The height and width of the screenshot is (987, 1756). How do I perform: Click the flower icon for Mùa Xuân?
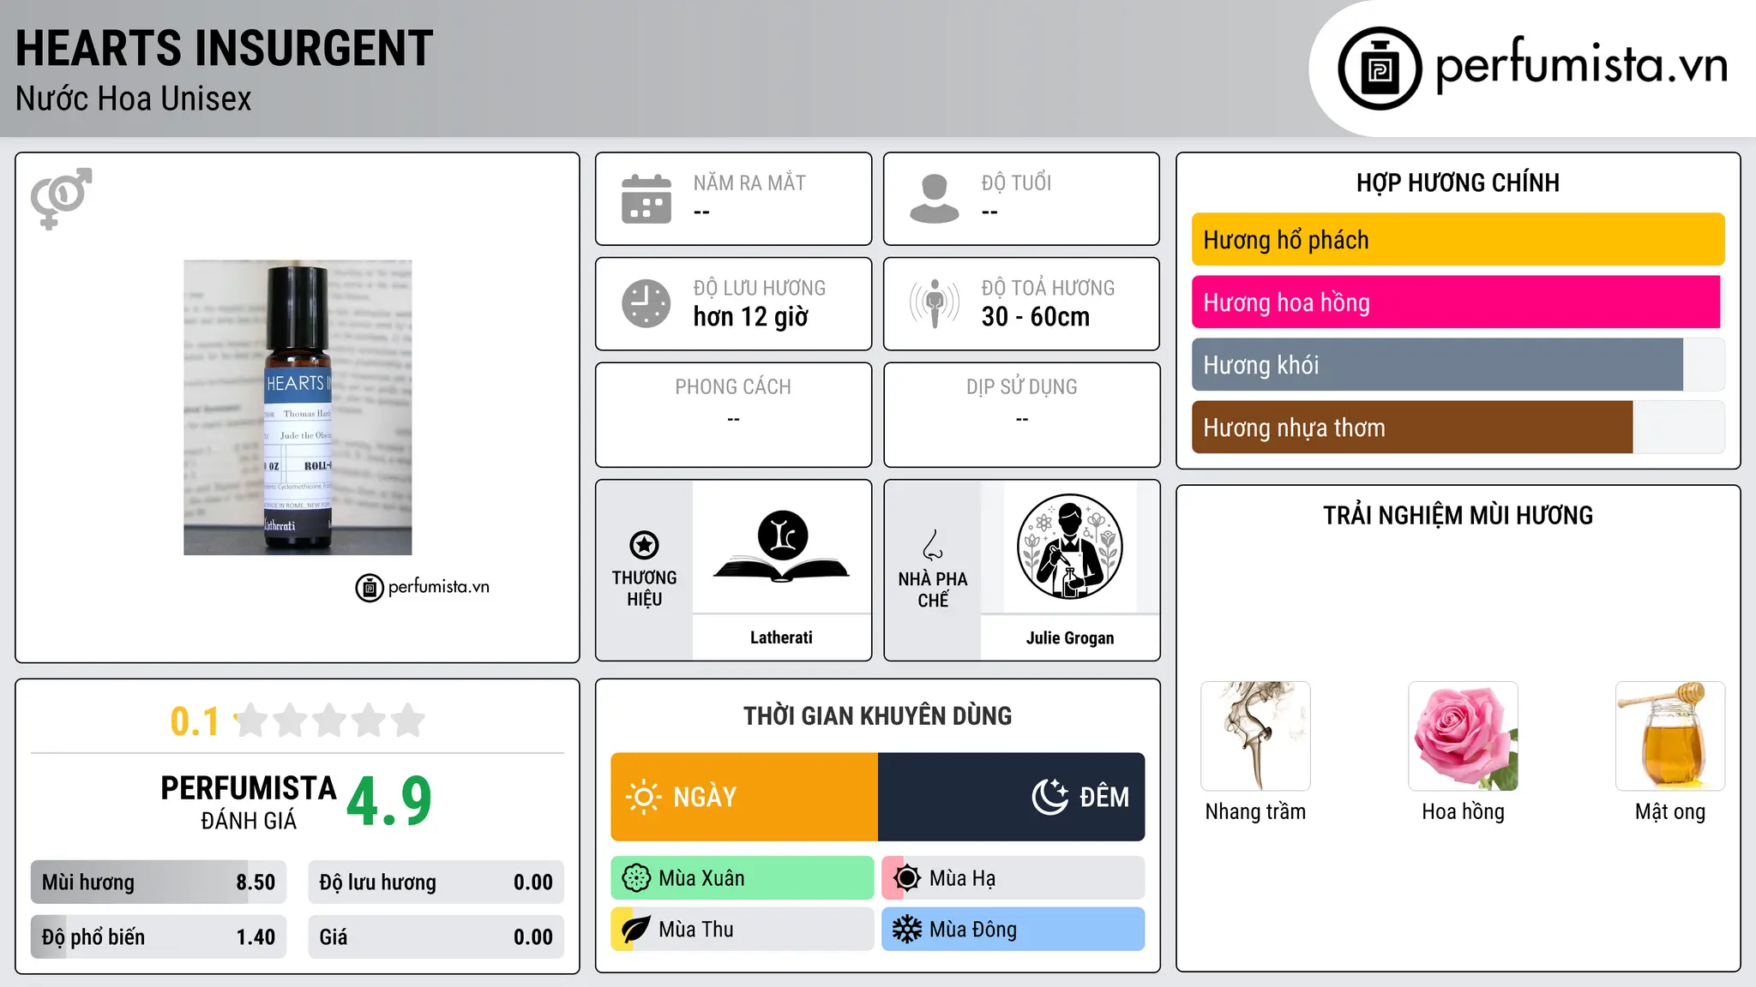[x=636, y=878]
